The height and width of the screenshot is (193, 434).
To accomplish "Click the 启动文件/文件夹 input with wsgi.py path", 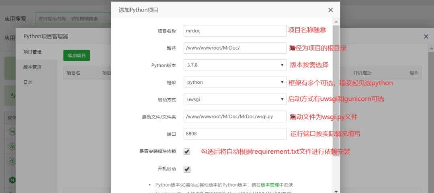I will (235, 116).
